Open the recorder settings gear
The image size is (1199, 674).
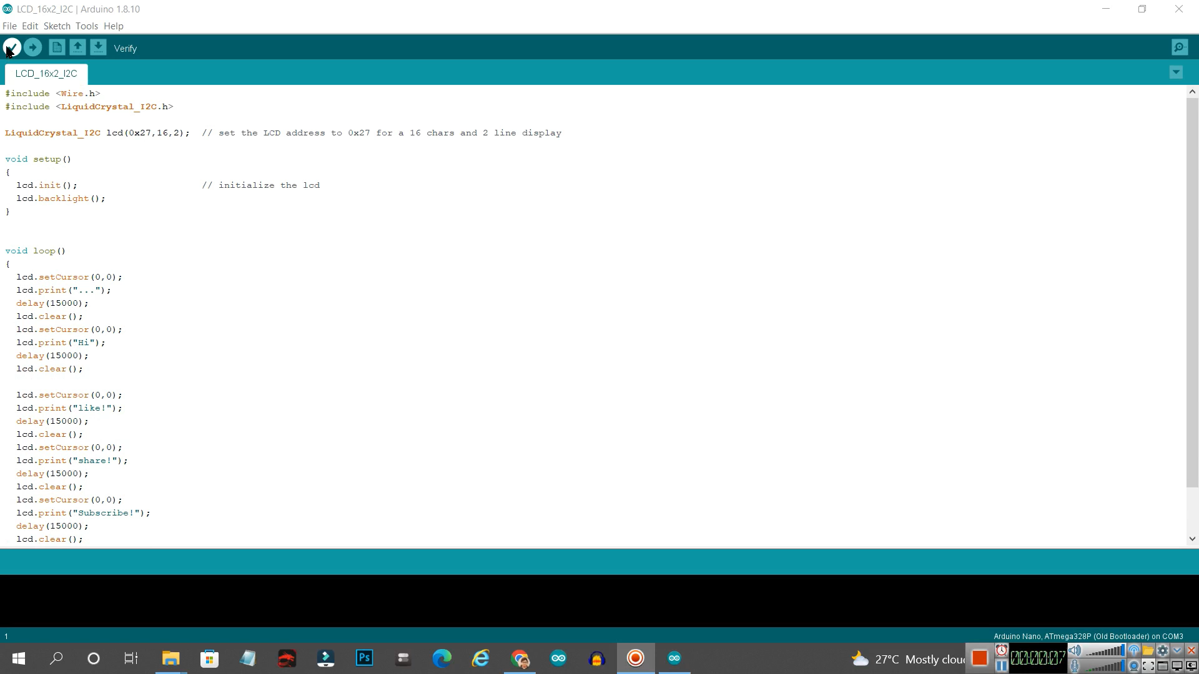[1163, 650]
